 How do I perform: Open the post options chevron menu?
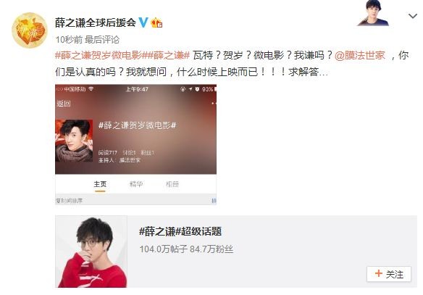click(412, 17)
